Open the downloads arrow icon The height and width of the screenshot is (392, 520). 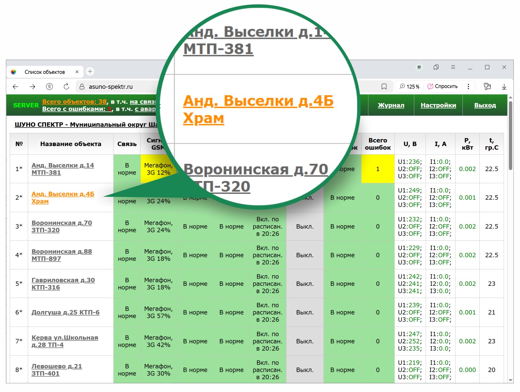(504, 87)
